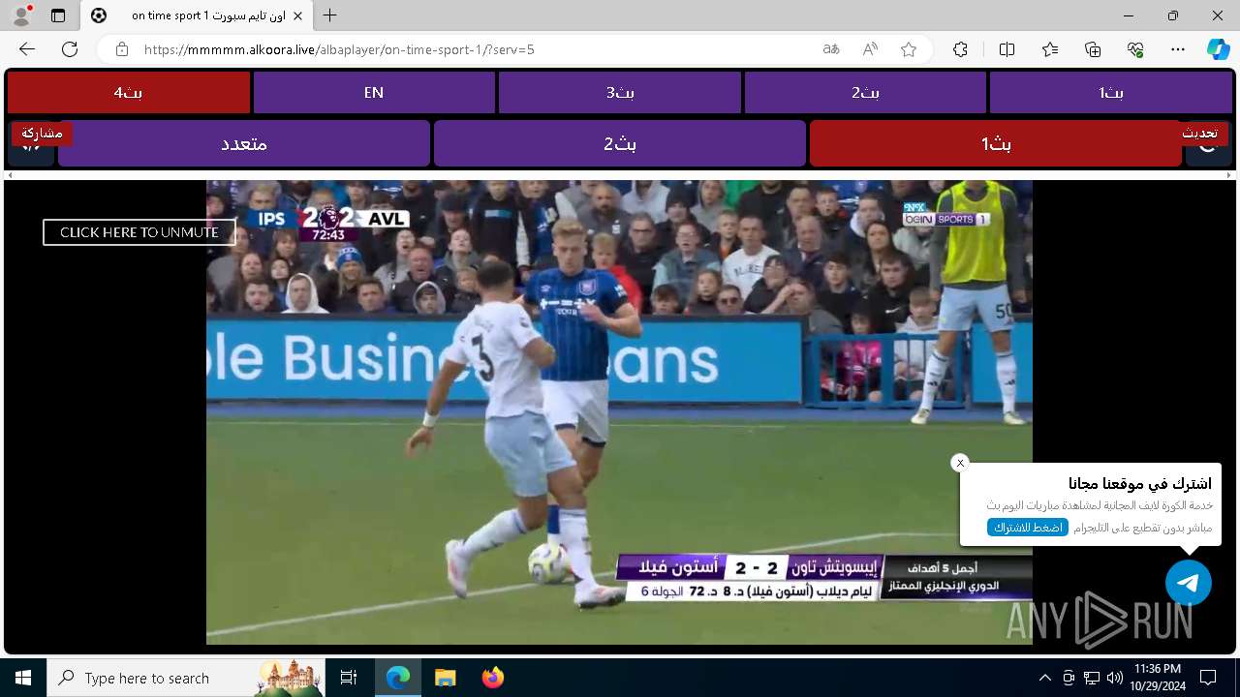Refresh the current page
The width and height of the screenshot is (1240, 697).
(x=70, y=49)
